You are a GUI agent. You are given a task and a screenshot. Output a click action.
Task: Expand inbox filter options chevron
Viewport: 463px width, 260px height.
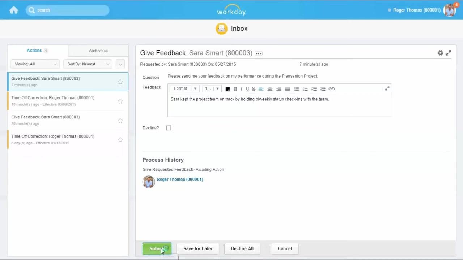120,64
